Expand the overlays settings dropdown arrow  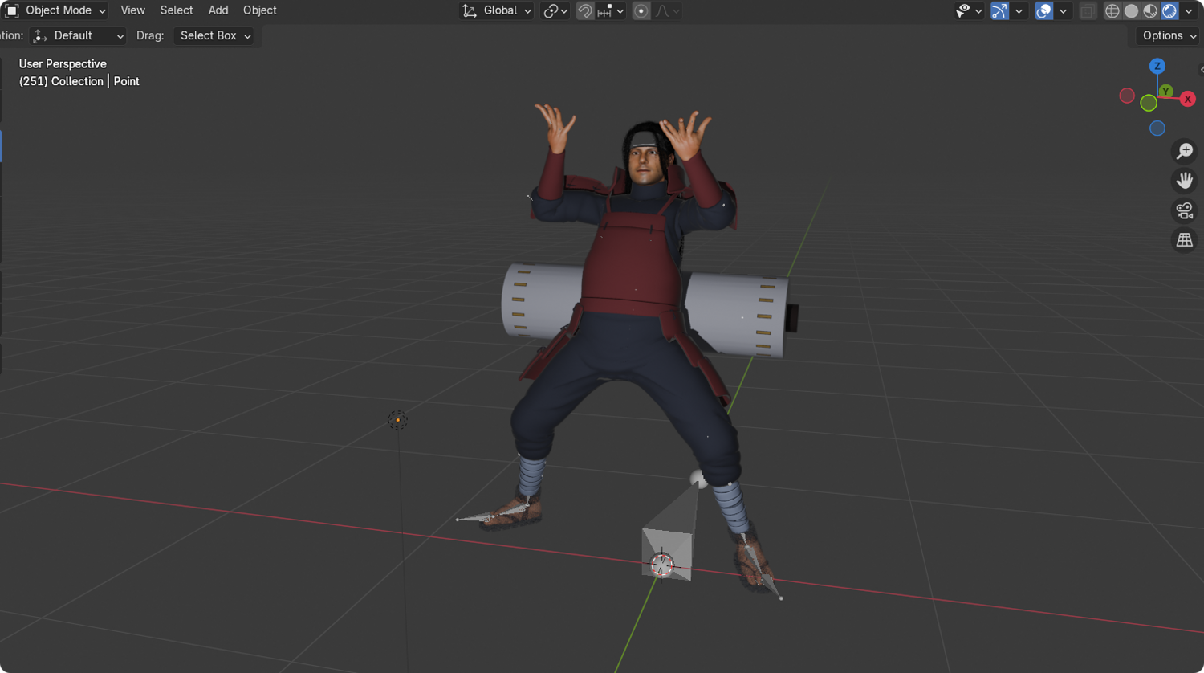tap(1063, 10)
